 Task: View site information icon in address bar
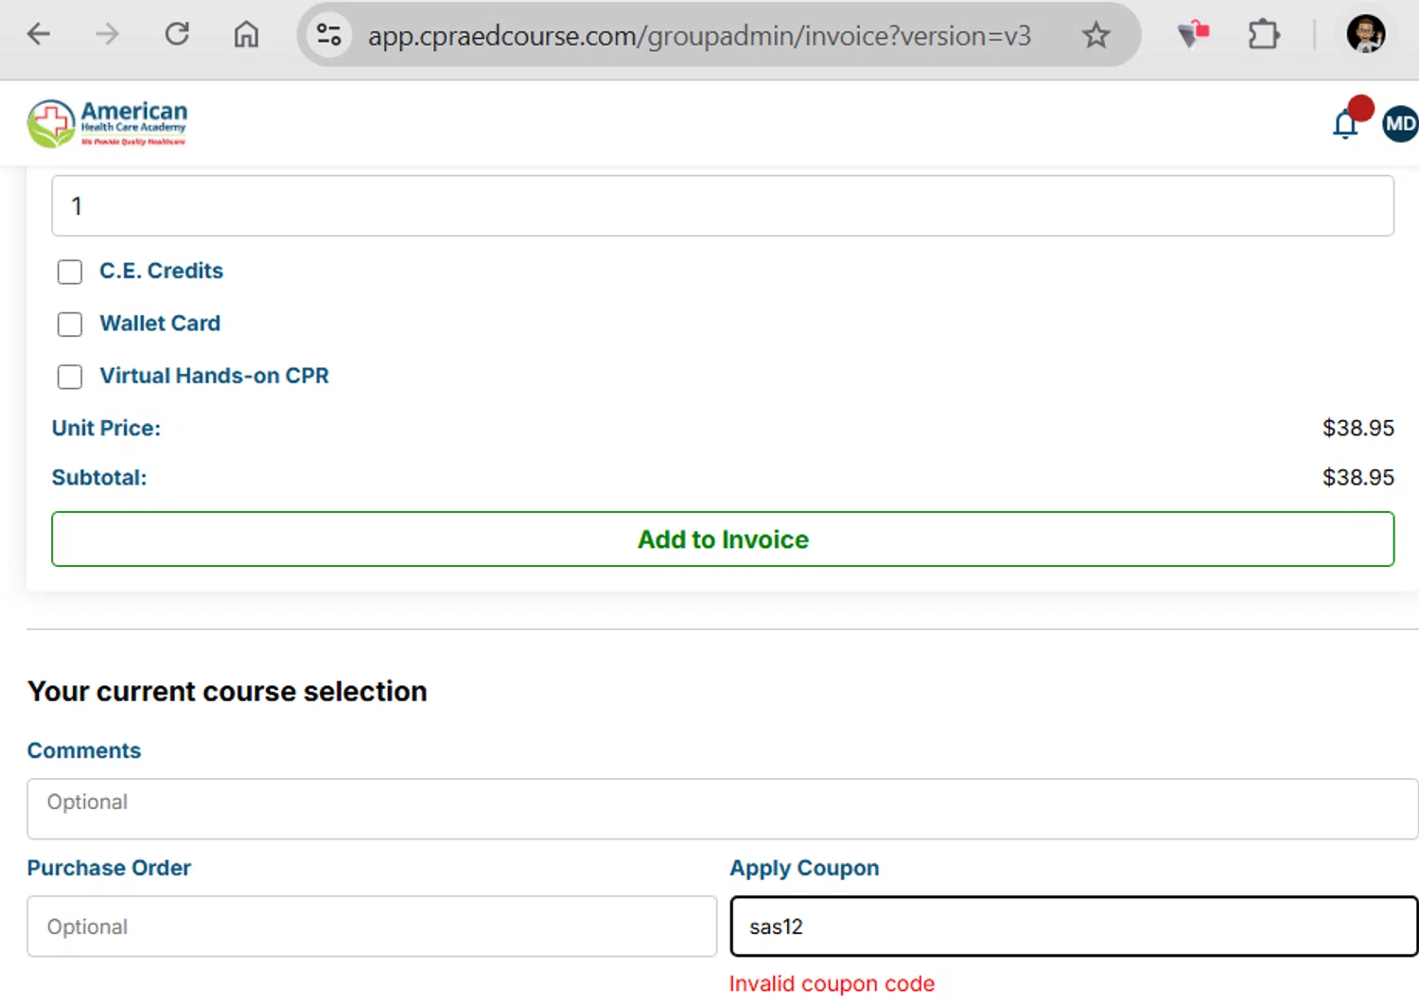point(329,35)
